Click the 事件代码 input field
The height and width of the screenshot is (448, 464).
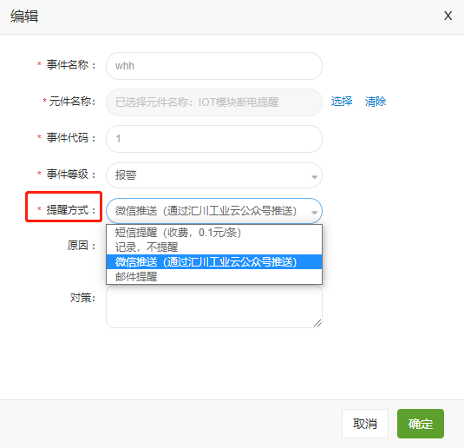point(214,139)
